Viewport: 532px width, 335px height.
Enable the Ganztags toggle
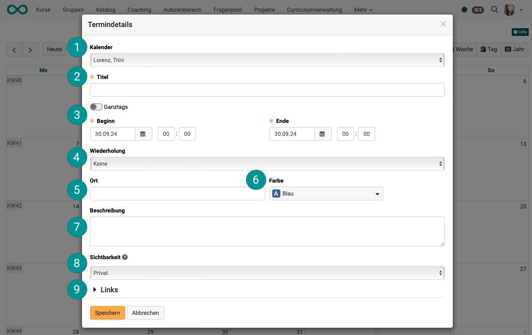(x=96, y=107)
